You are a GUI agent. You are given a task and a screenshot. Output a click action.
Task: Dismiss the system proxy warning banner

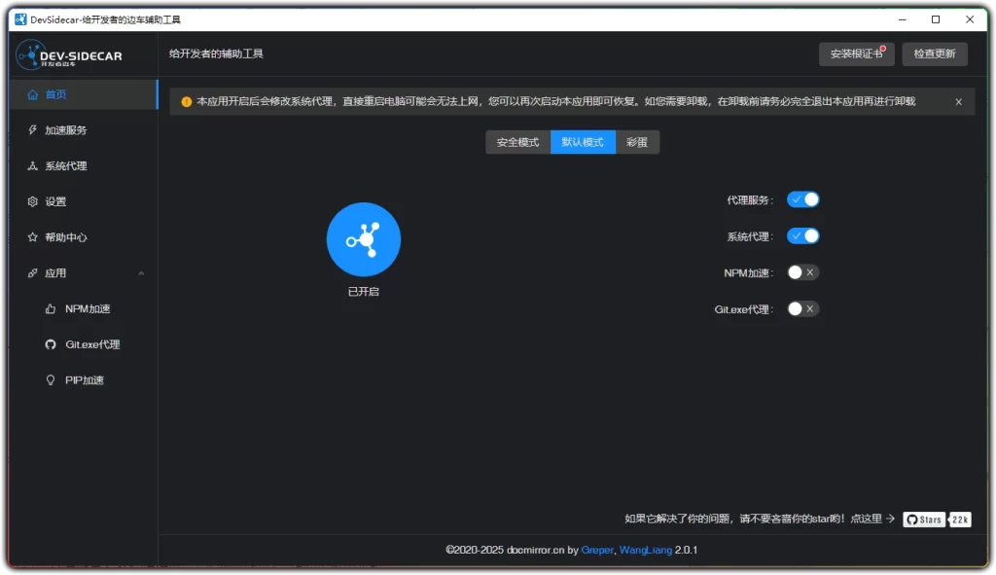point(958,100)
